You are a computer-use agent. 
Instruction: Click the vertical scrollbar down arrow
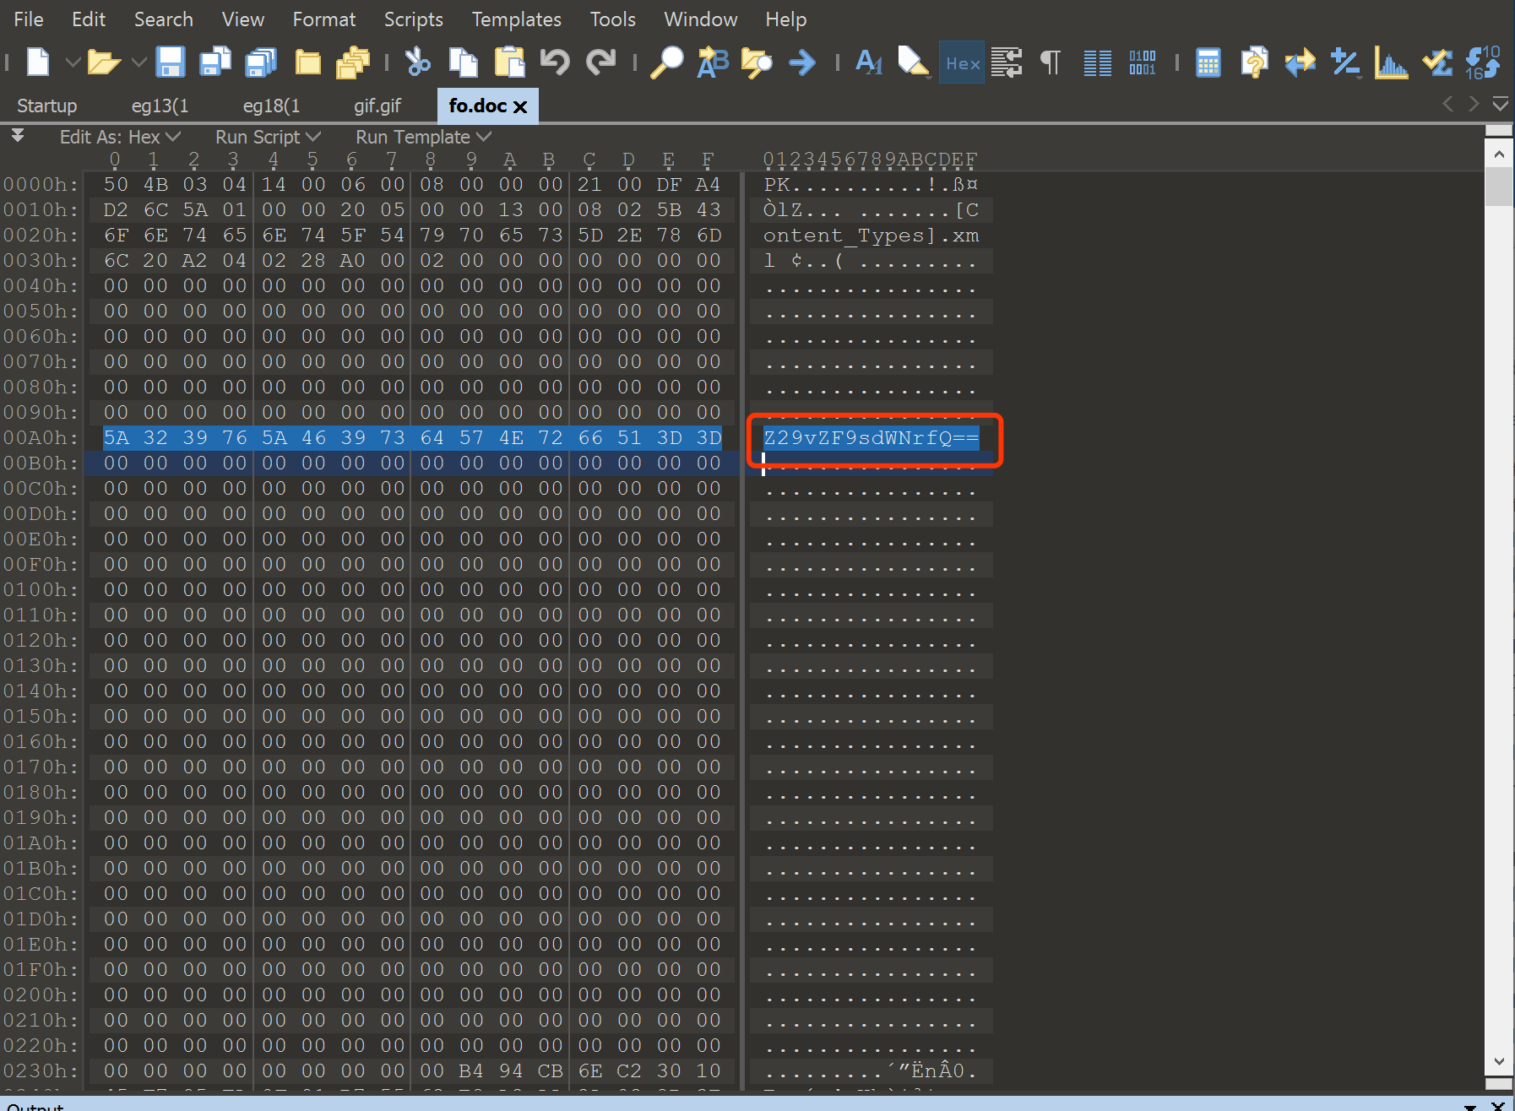point(1499,1061)
